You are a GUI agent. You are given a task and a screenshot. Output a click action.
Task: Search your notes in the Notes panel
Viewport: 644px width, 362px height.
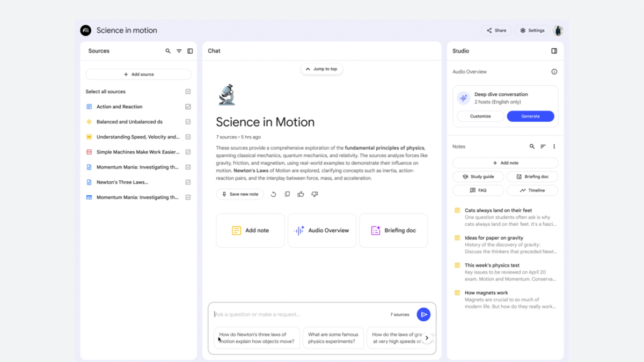[532, 146]
